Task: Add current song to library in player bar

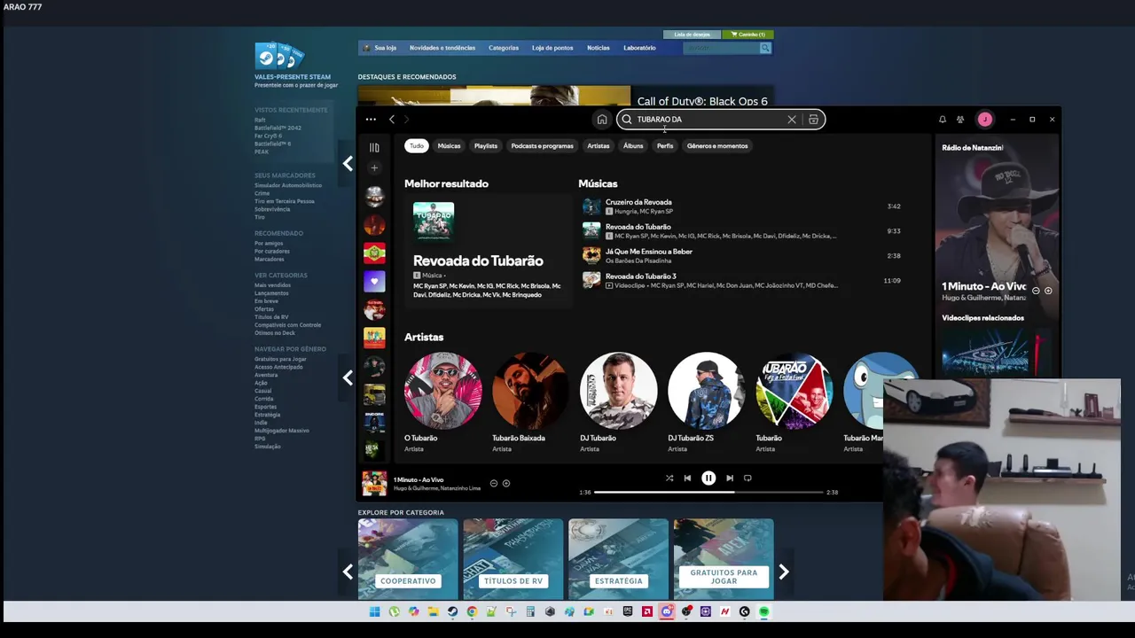Action: point(506,483)
